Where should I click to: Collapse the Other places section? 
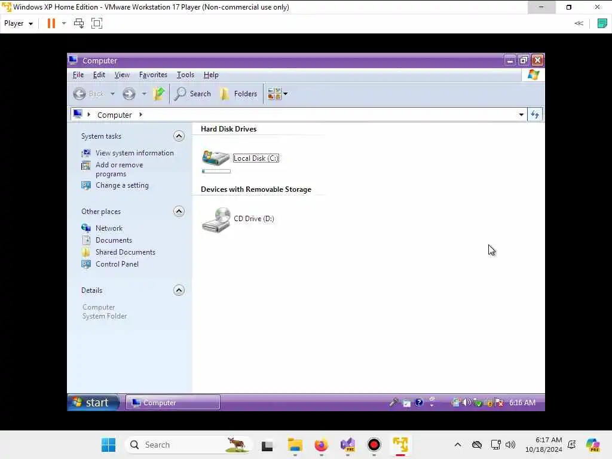pyautogui.click(x=179, y=212)
